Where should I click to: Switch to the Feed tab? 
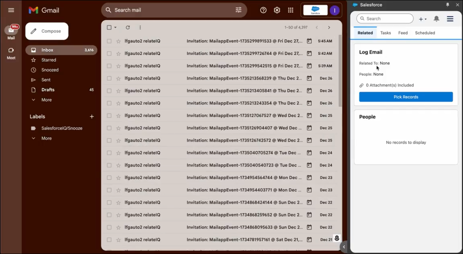click(x=403, y=33)
